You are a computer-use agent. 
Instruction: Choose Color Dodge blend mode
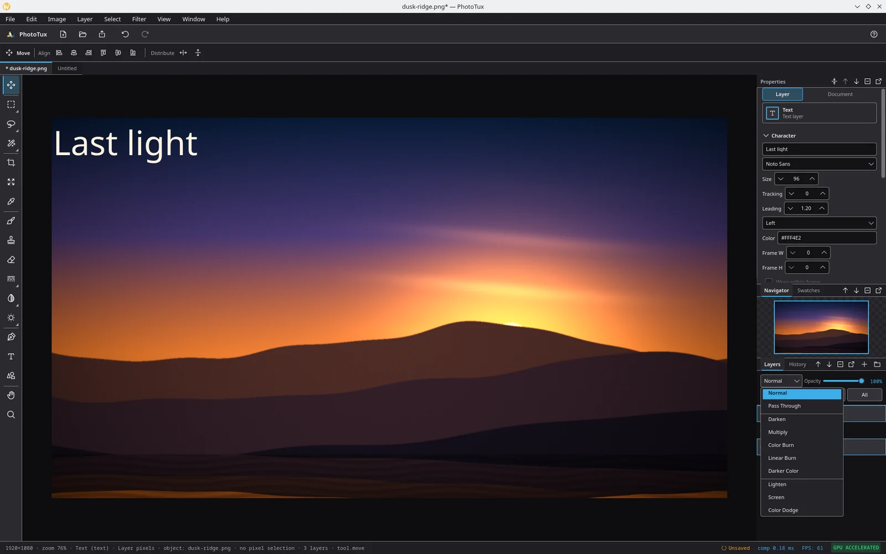(x=802, y=510)
